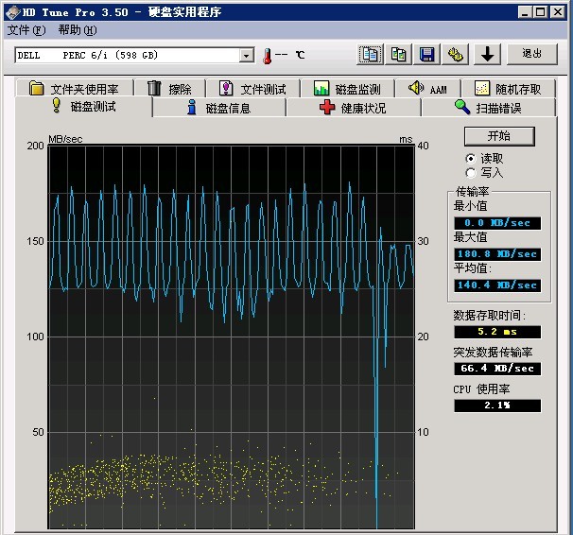Viewport: 573px width, 535px height.
Task: Click the ms axis label on graph
Action: pyautogui.click(x=406, y=139)
